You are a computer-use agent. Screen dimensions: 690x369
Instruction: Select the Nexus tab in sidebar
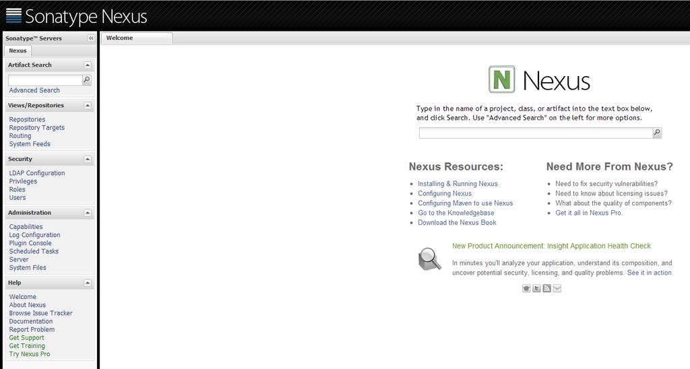pos(18,51)
